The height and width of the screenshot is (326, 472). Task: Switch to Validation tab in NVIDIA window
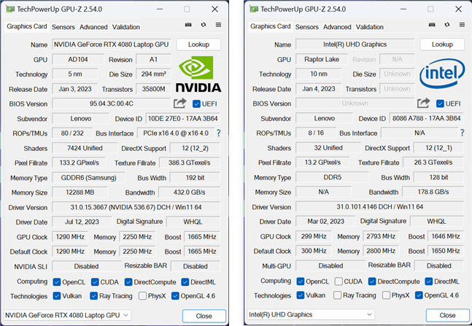coord(125,27)
